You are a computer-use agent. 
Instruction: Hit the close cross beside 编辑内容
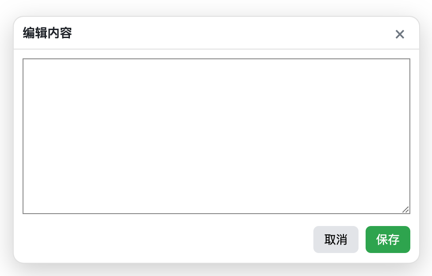pos(400,34)
